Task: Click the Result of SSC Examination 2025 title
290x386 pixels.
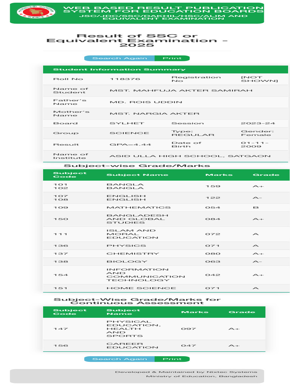Action: click(137, 40)
